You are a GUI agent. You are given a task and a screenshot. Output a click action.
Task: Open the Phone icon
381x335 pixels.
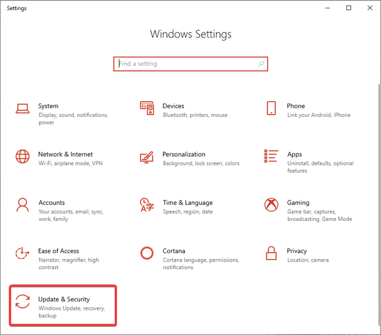pyautogui.click(x=271, y=108)
